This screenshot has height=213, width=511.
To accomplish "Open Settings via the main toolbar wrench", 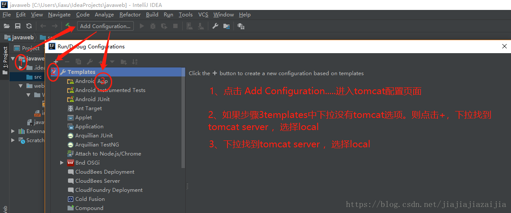I will click(215, 26).
